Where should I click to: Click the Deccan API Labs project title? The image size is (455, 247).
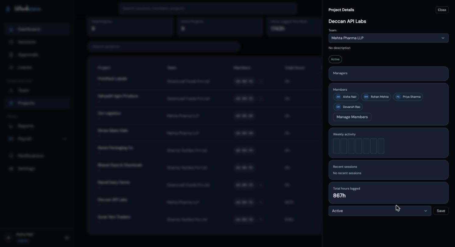click(x=347, y=21)
